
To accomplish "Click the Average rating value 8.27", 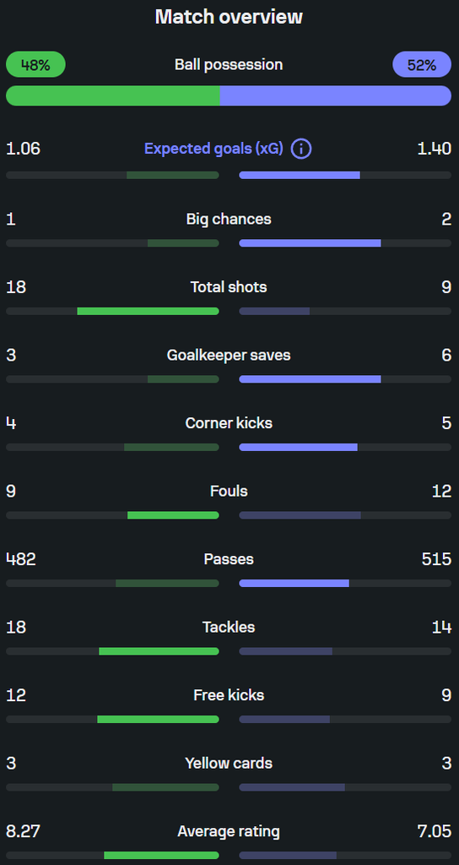I will [23, 831].
